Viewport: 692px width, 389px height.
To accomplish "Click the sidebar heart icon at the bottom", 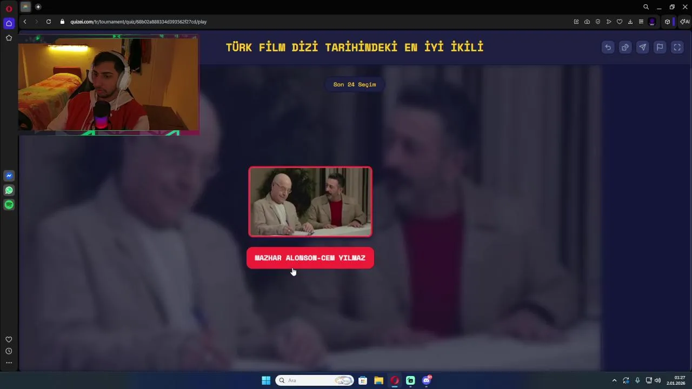I will point(9,339).
